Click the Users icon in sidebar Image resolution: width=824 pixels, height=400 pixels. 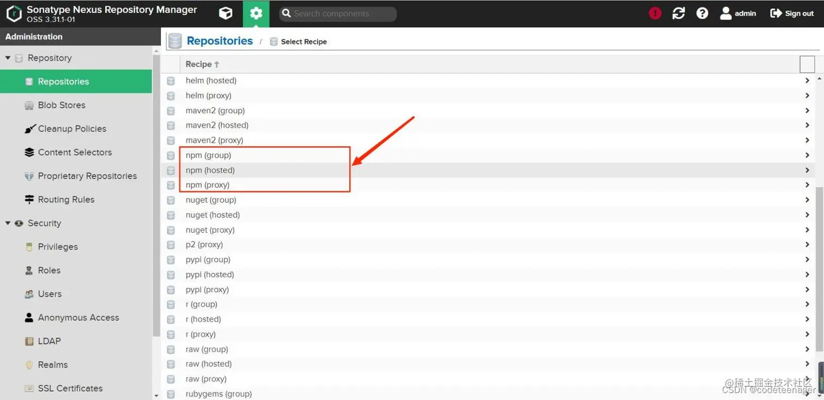click(x=29, y=294)
